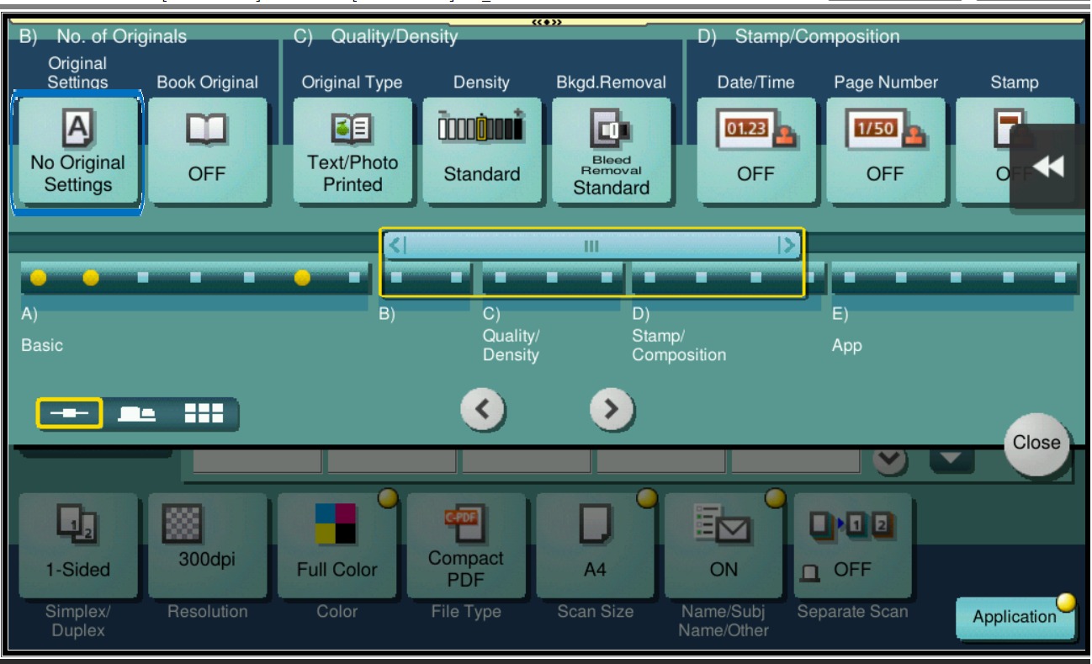Switch to the middle list view mode icon
Image resolution: width=1092 pixels, height=664 pixels.
(x=136, y=413)
